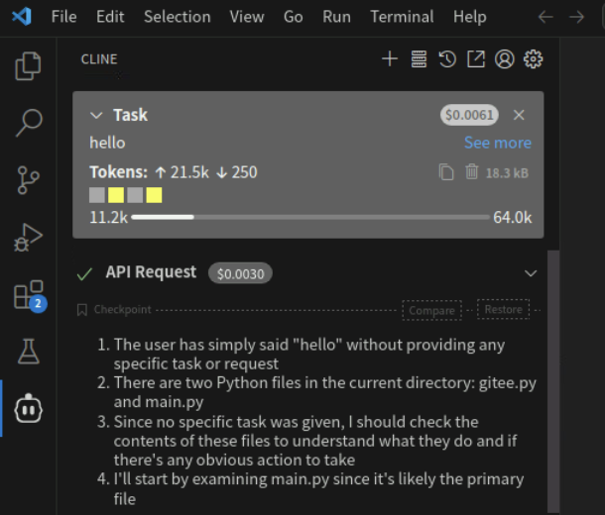Open Cline task history
This screenshot has height=515, width=605.
click(x=447, y=59)
